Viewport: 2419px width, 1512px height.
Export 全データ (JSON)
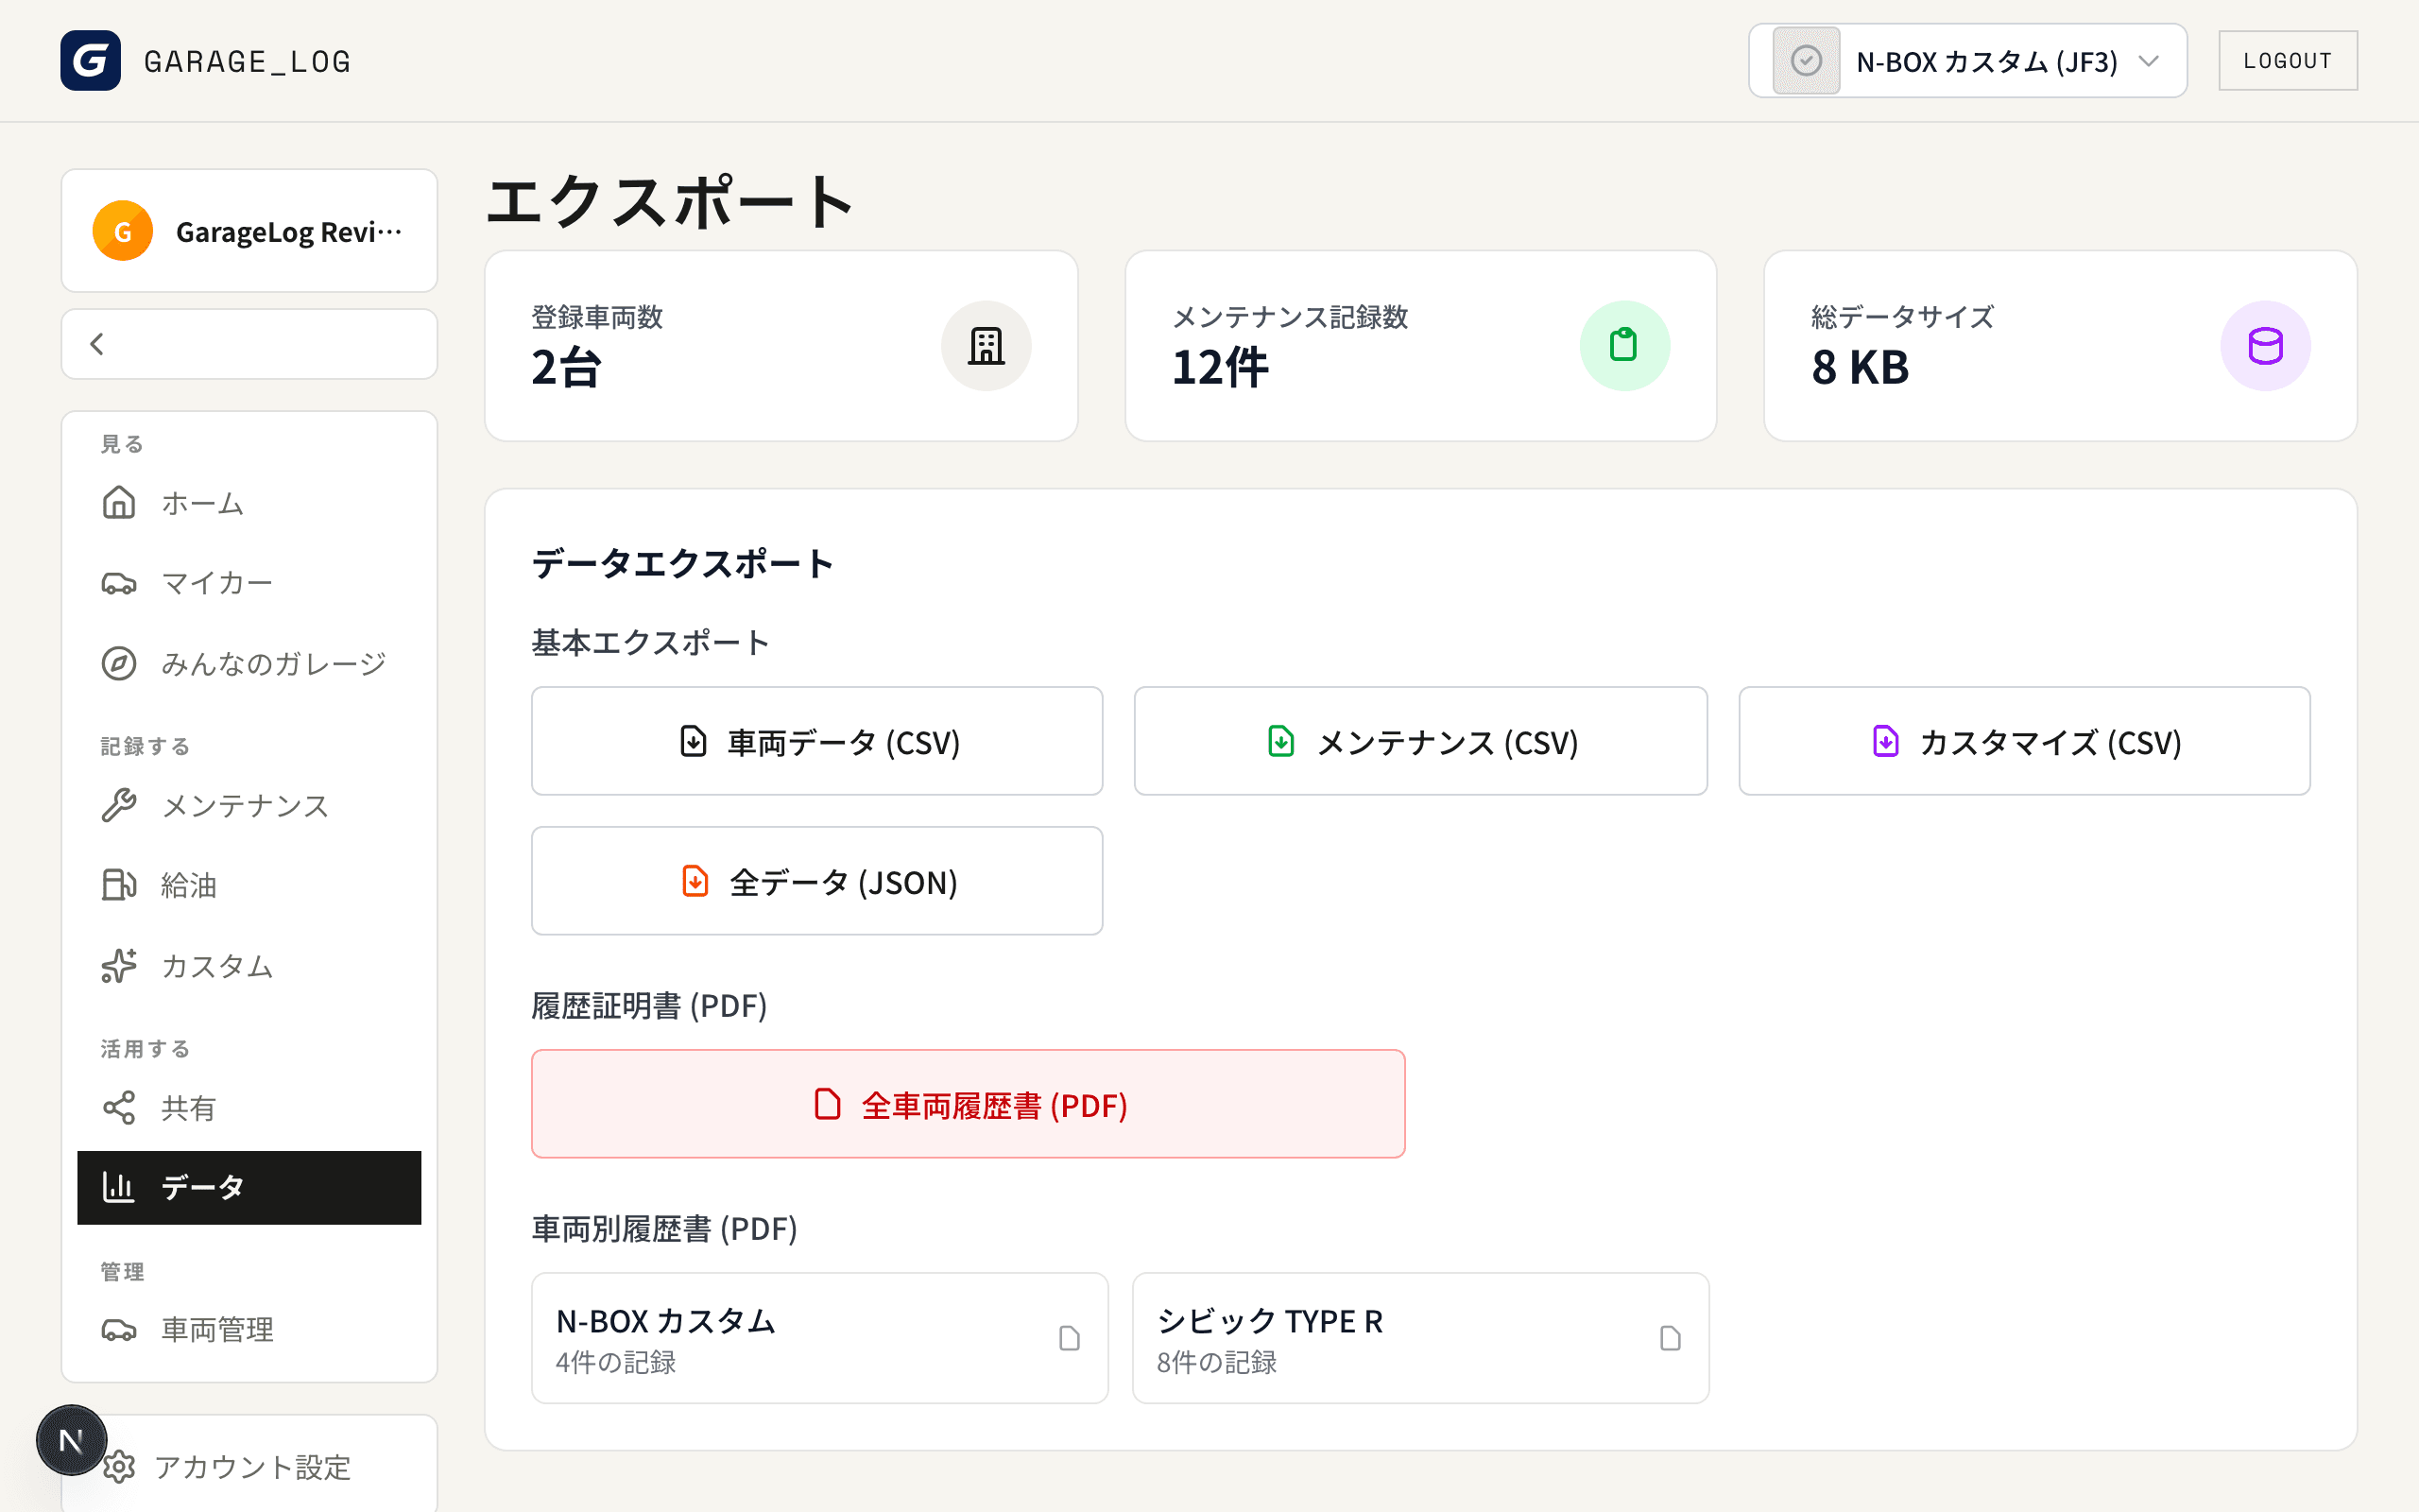point(816,881)
